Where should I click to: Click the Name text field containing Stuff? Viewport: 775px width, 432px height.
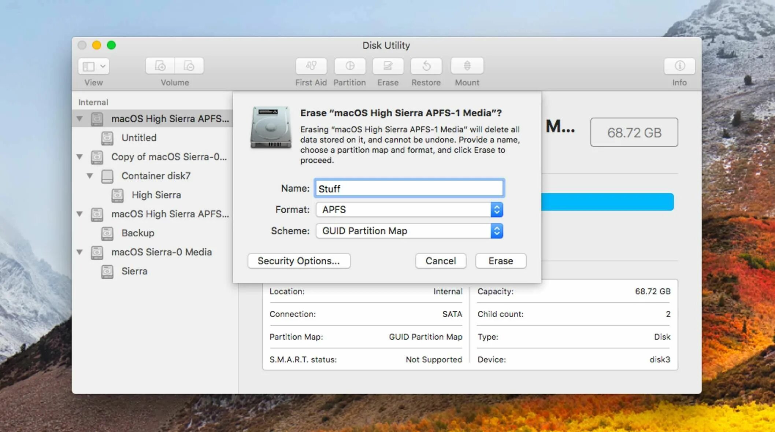[409, 188]
